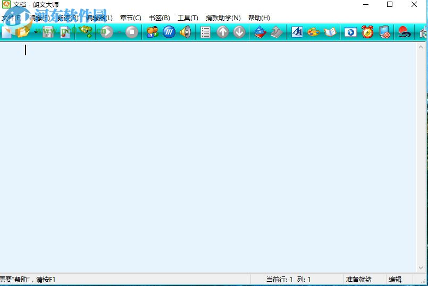Click the stop reading button
Viewport: 428px width, 286px height.
pos(132,32)
